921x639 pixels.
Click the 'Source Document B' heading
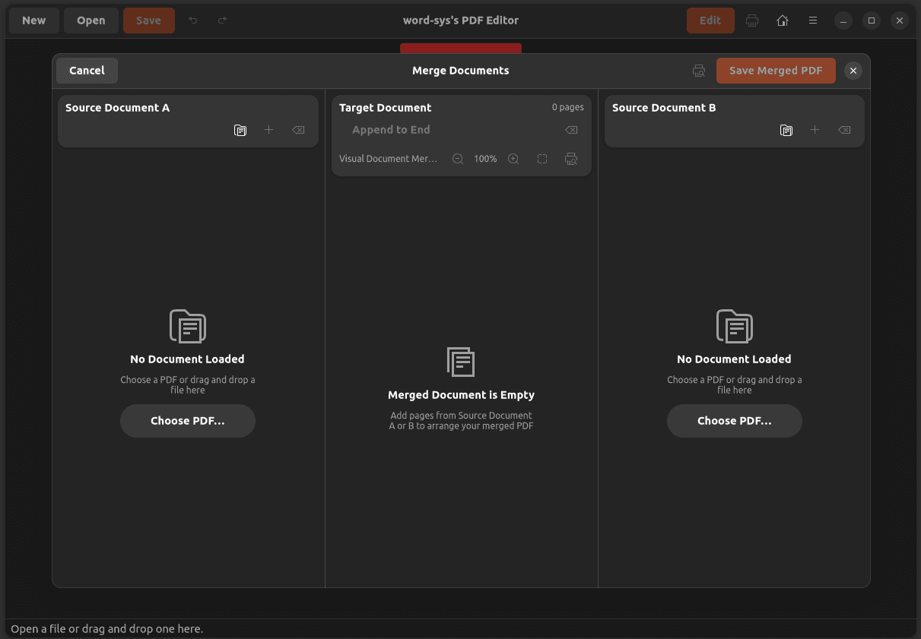664,108
